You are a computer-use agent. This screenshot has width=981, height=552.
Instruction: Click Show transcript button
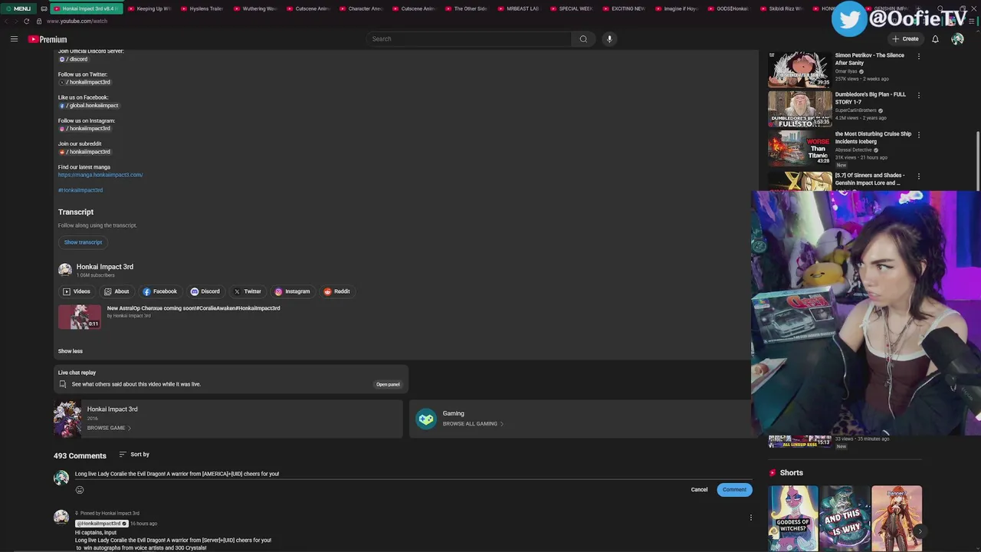tap(83, 242)
